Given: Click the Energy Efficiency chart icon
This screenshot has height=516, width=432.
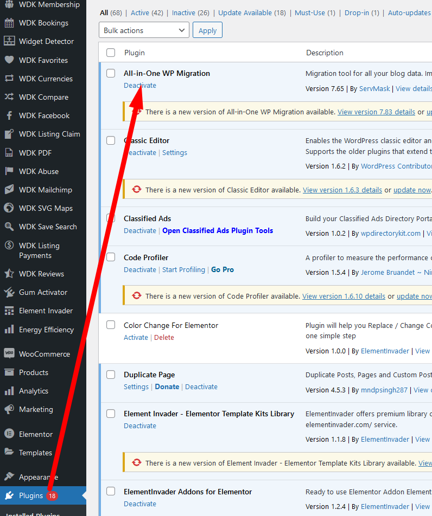Looking at the screenshot, I should point(9,330).
